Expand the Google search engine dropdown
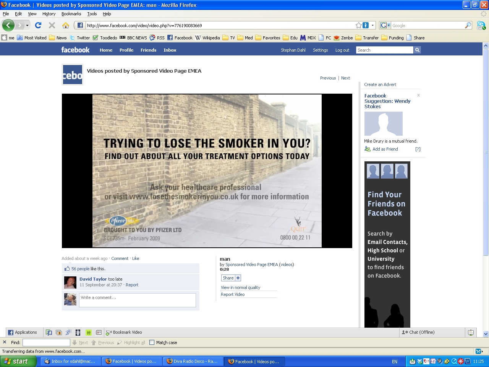 pos(385,26)
